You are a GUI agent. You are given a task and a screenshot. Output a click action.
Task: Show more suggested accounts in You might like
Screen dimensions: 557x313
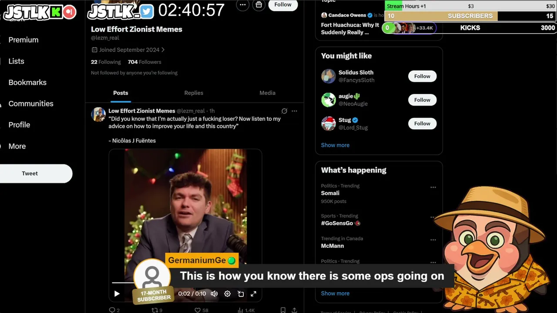[335, 145]
